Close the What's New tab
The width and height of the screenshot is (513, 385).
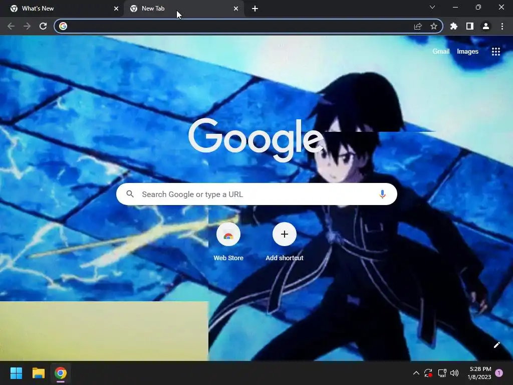point(116,9)
